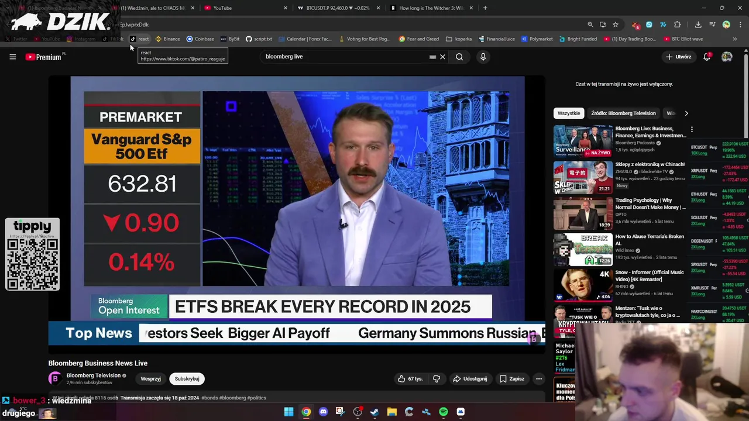Open 'Snow - Informer (Official Music Video)' title

(650, 276)
